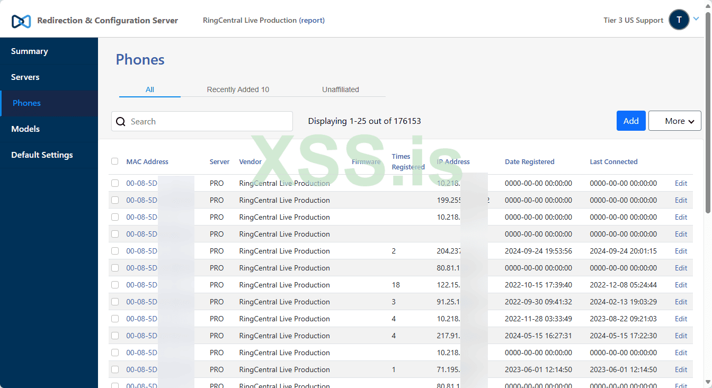
Task: Click the user avatar with letter T
Action: coord(679,20)
